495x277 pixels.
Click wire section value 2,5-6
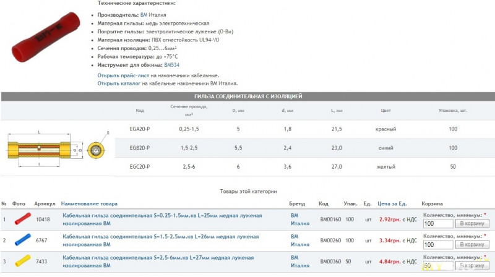tap(189, 167)
